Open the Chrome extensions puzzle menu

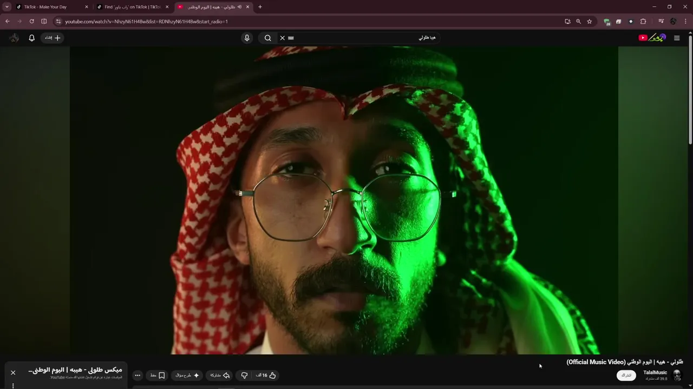point(643,22)
